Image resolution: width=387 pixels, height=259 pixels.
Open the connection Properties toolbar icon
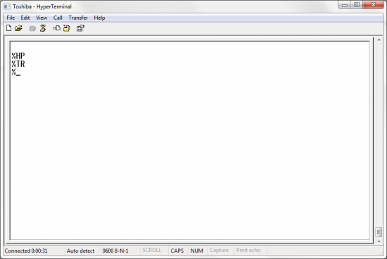coord(80,28)
